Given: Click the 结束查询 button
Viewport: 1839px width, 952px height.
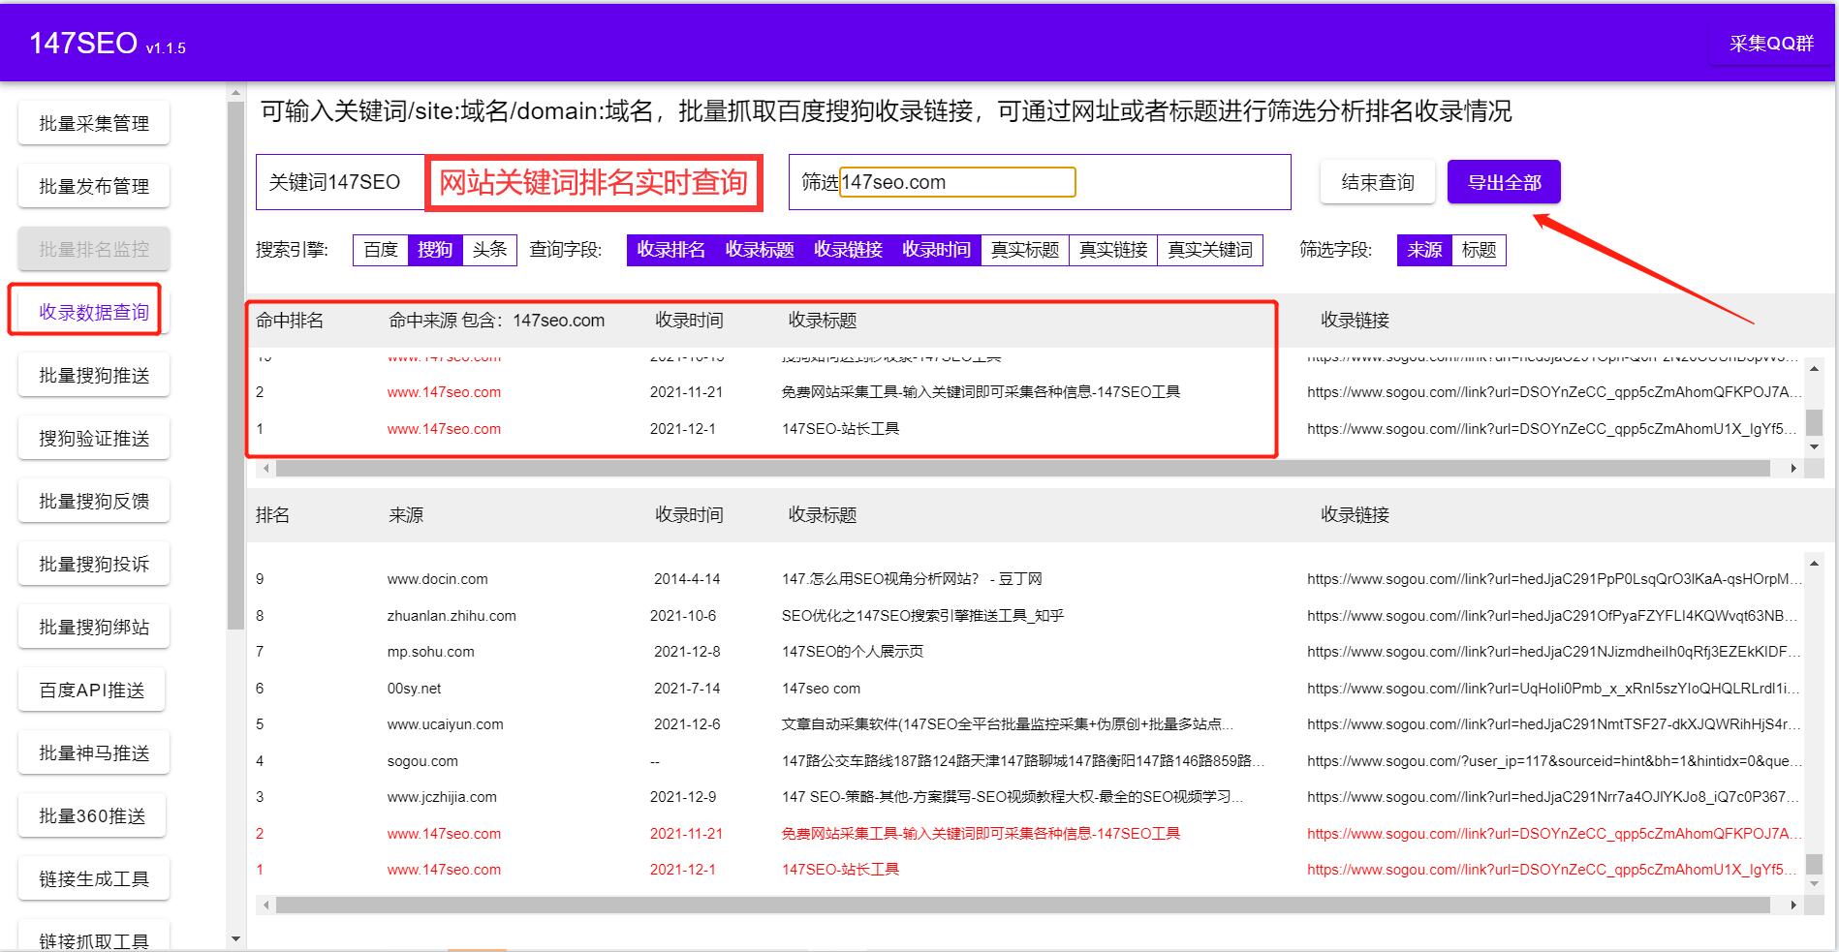Looking at the screenshot, I should [1377, 181].
